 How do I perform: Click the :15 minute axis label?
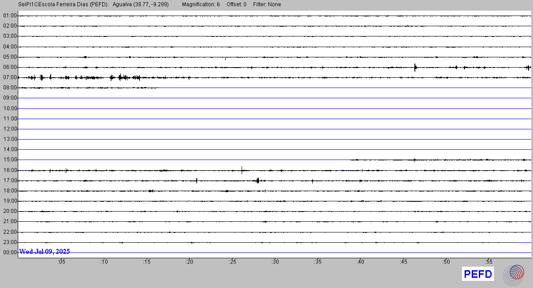[147, 262]
